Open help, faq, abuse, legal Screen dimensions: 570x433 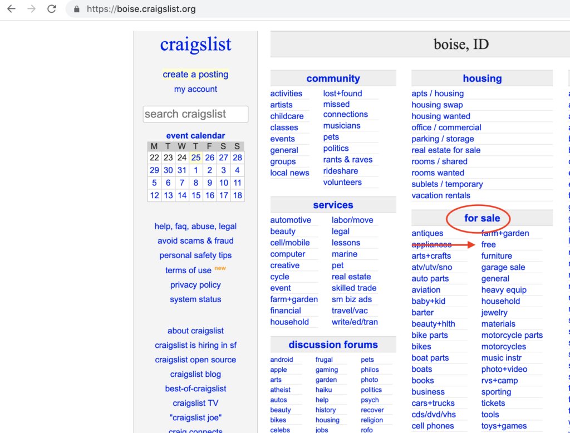coord(195,226)
